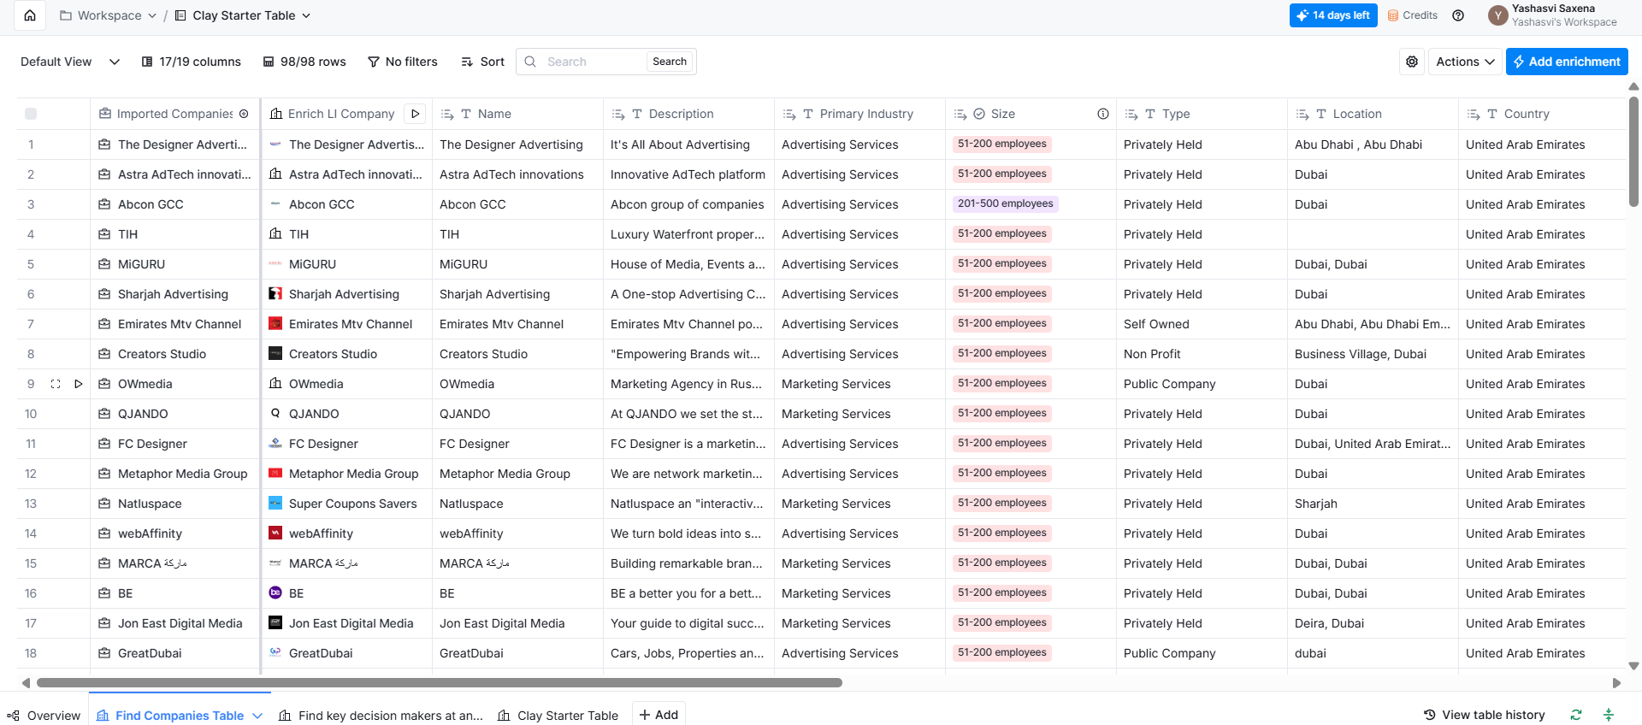Open View table history
The width and height of the screenshot is (1642, 725).
pos(1484,715)
